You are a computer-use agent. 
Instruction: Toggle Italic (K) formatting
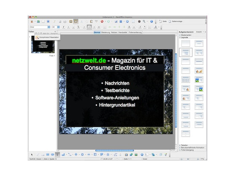[x=68, y=27]
